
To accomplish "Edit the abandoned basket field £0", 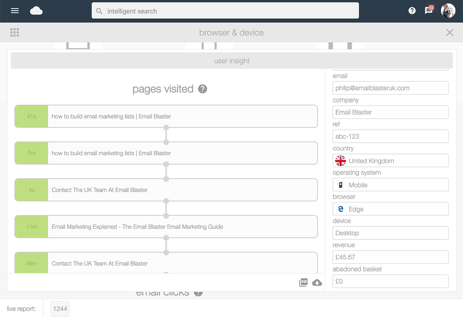I will [390, 281].
